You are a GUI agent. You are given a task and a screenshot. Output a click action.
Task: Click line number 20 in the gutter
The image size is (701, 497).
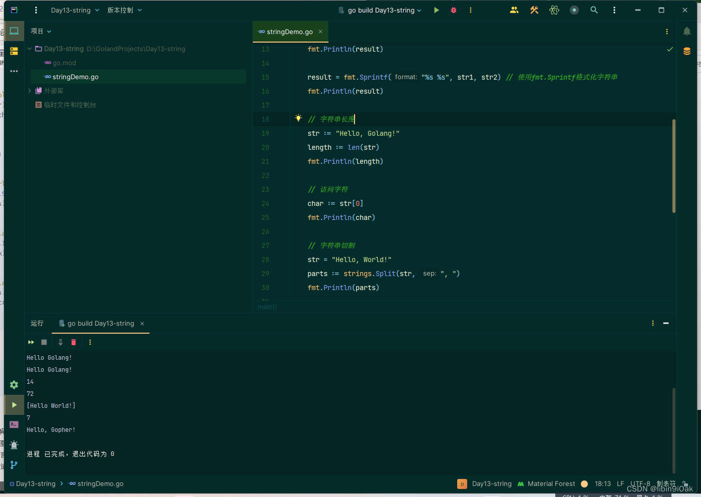[265, 147]
